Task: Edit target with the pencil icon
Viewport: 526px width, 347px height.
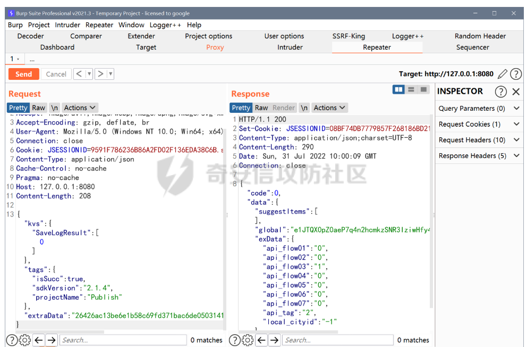Action: click(x=502, y=74)
